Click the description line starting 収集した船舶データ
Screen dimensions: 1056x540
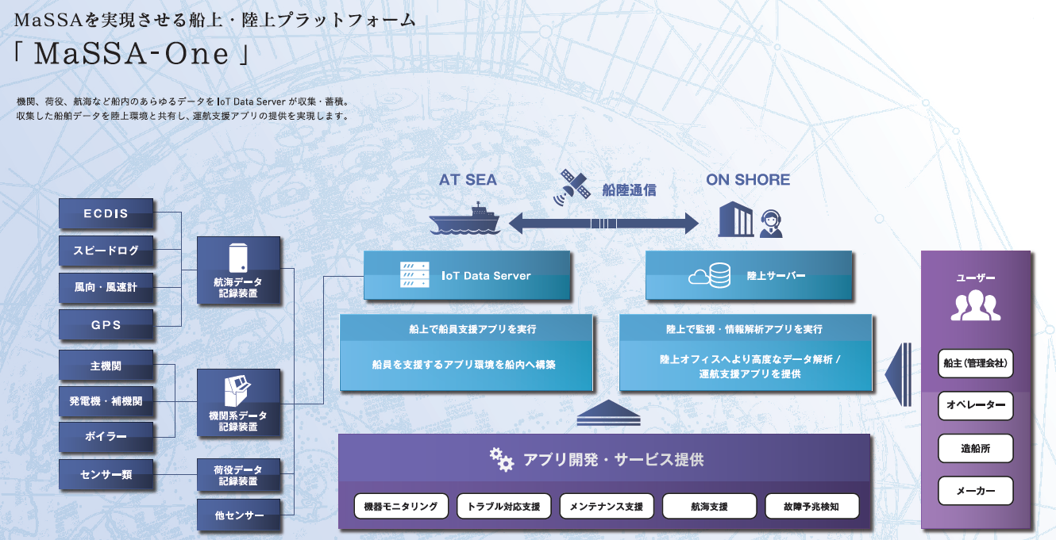[182, 116]
